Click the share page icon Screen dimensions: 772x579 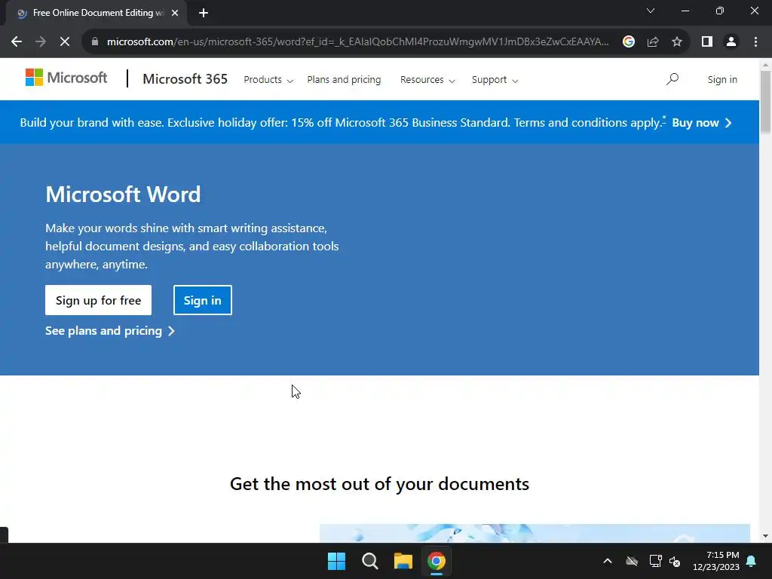pos(653,42)
